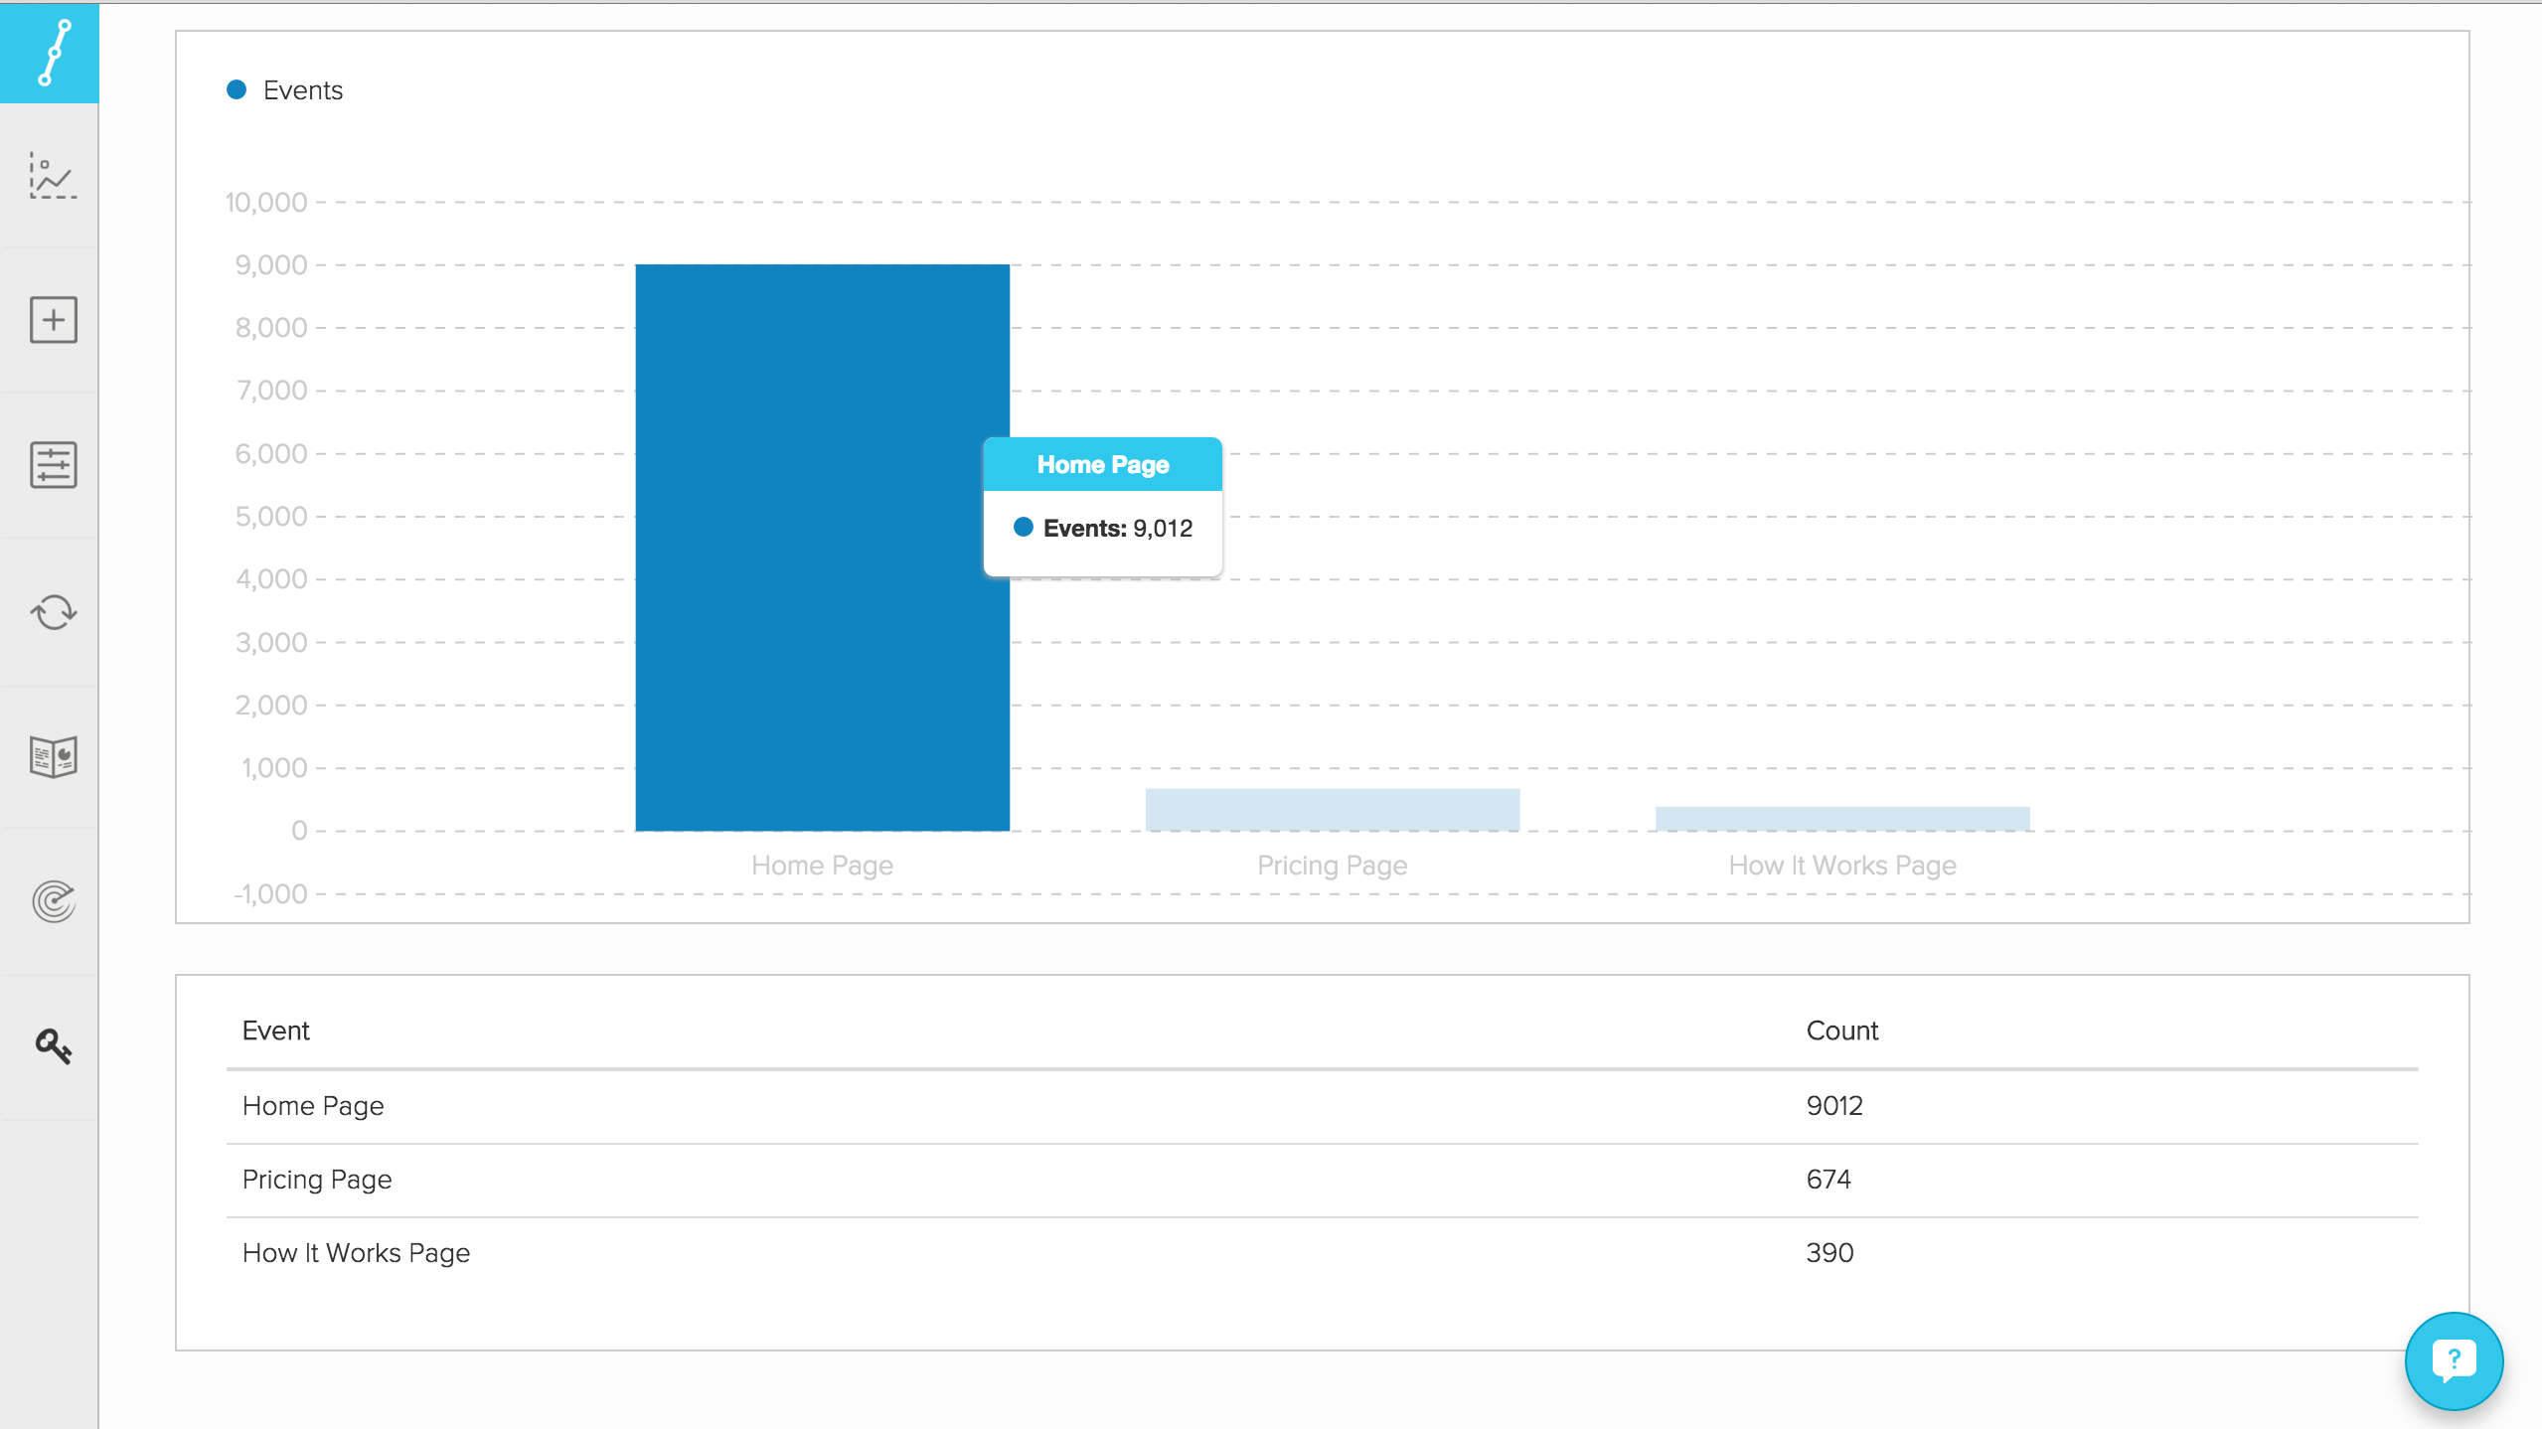Toggle the Events legend series
This screenshot has height=1429, width=2542.
pos(302,90)
